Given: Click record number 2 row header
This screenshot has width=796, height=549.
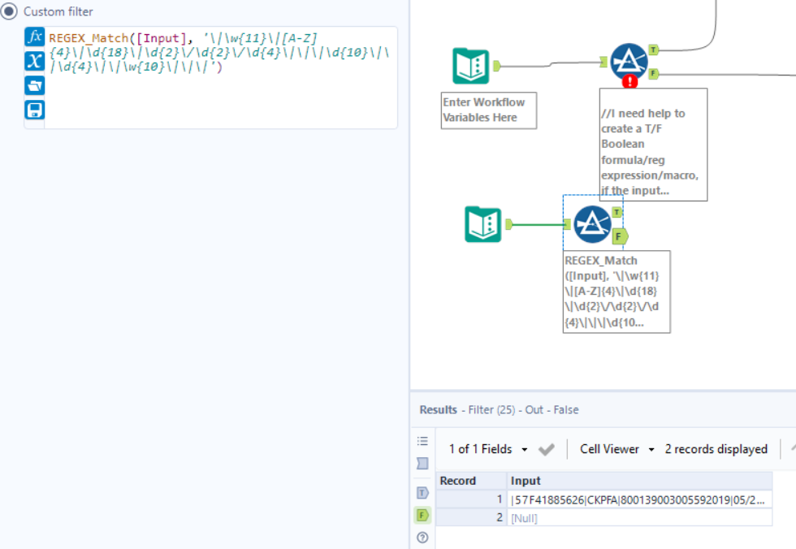Looking at the screenshot, I should 471,517.
